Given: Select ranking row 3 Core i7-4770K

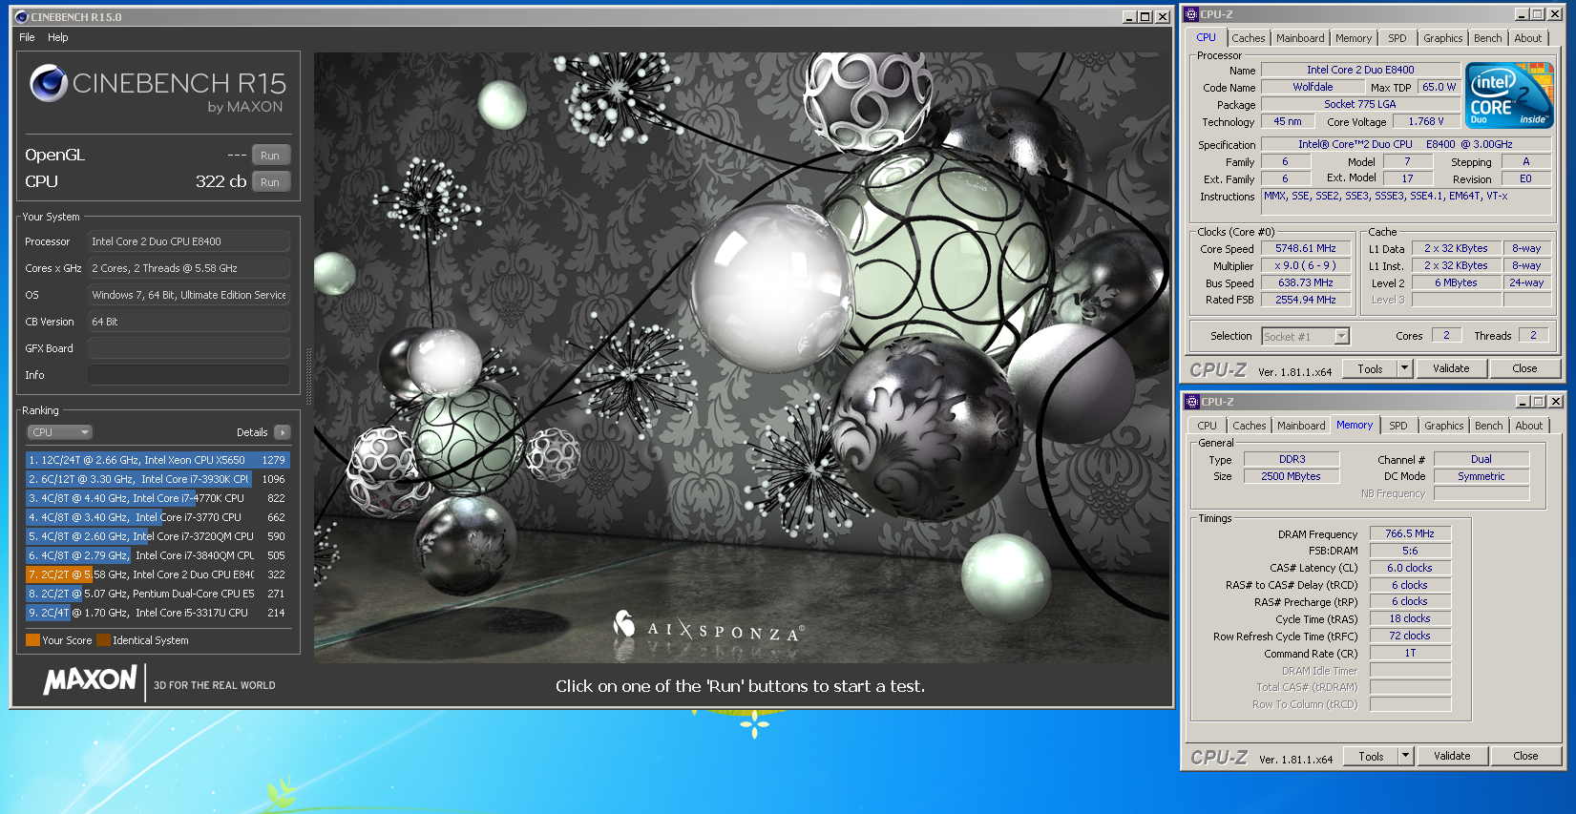Looking at the screenshot, I should 158,498.
